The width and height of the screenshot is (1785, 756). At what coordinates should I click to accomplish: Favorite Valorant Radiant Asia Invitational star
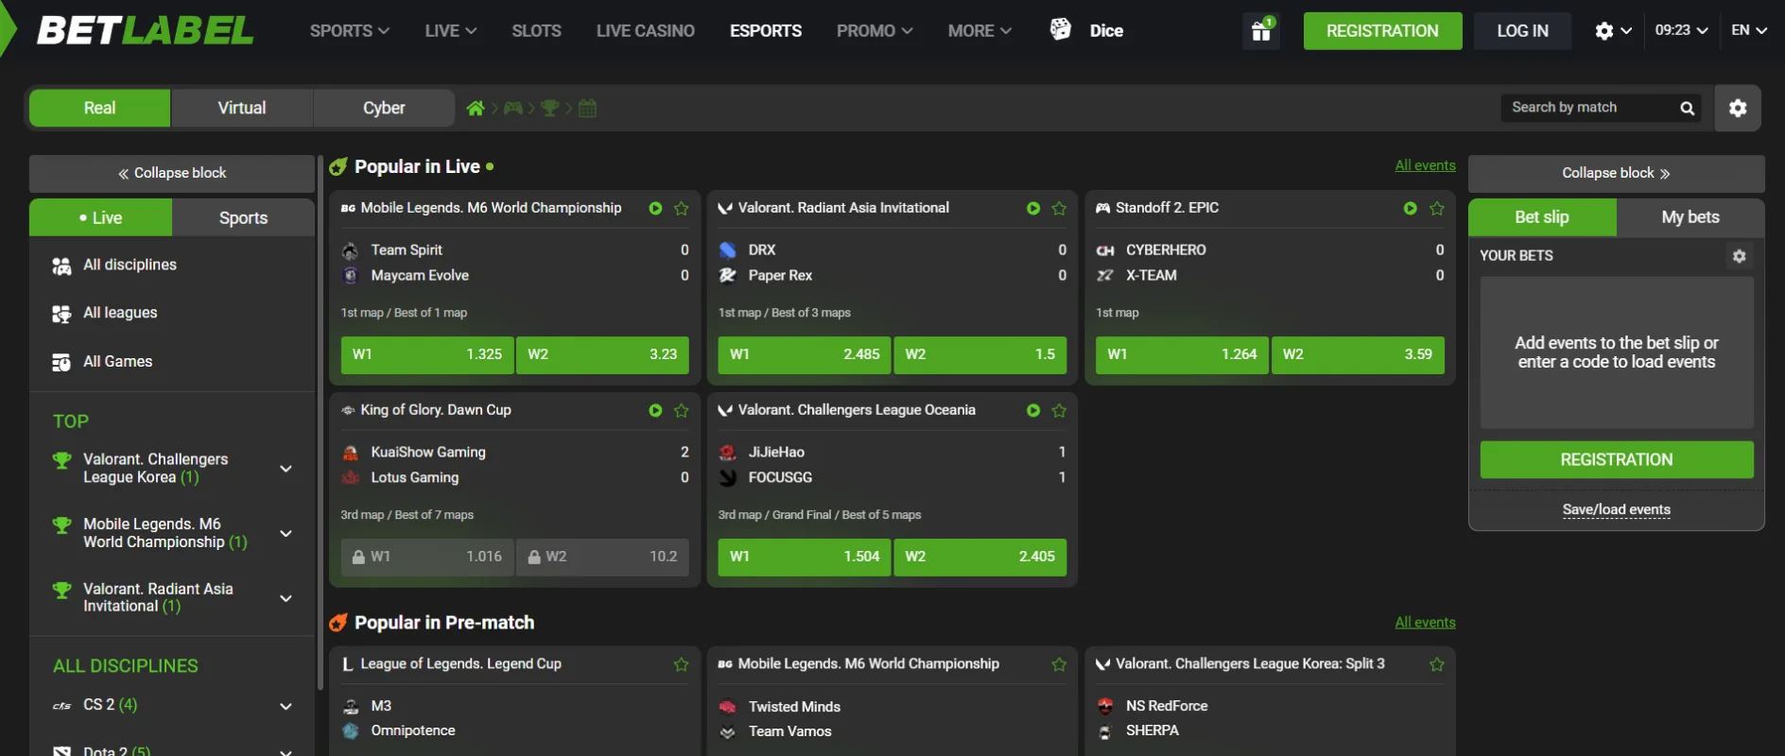pos(1059,208)
